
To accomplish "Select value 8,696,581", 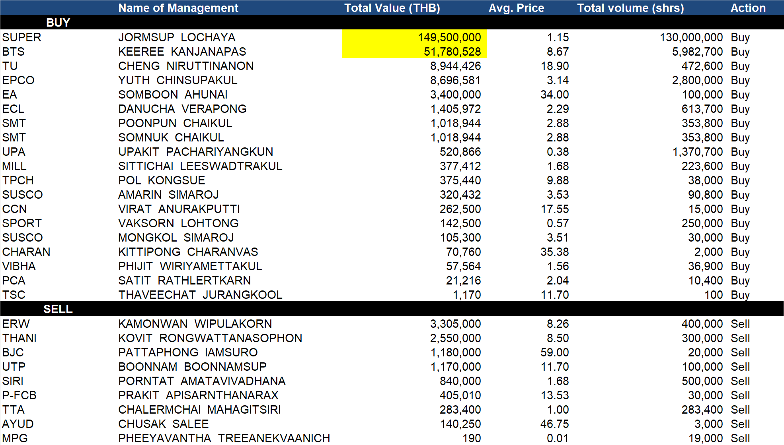I will [455, 80].
